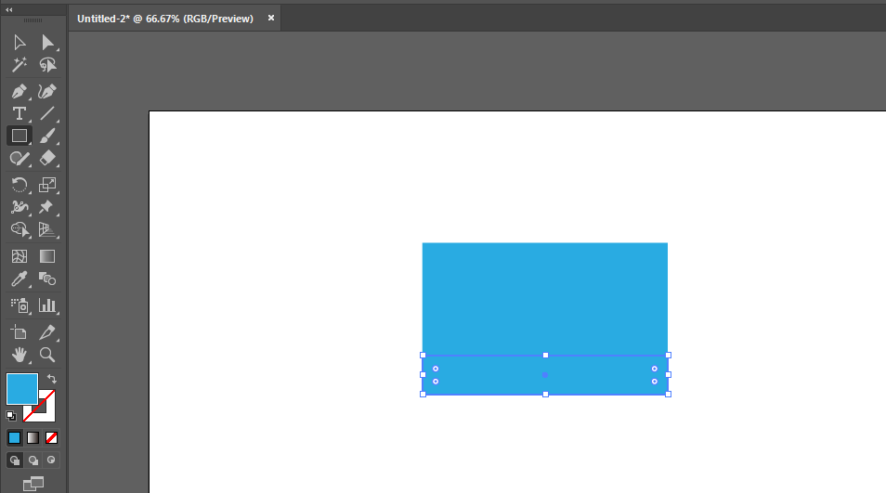Pick the Shaper tool
This screenshot has width=886, height=493.
[20, 159]
